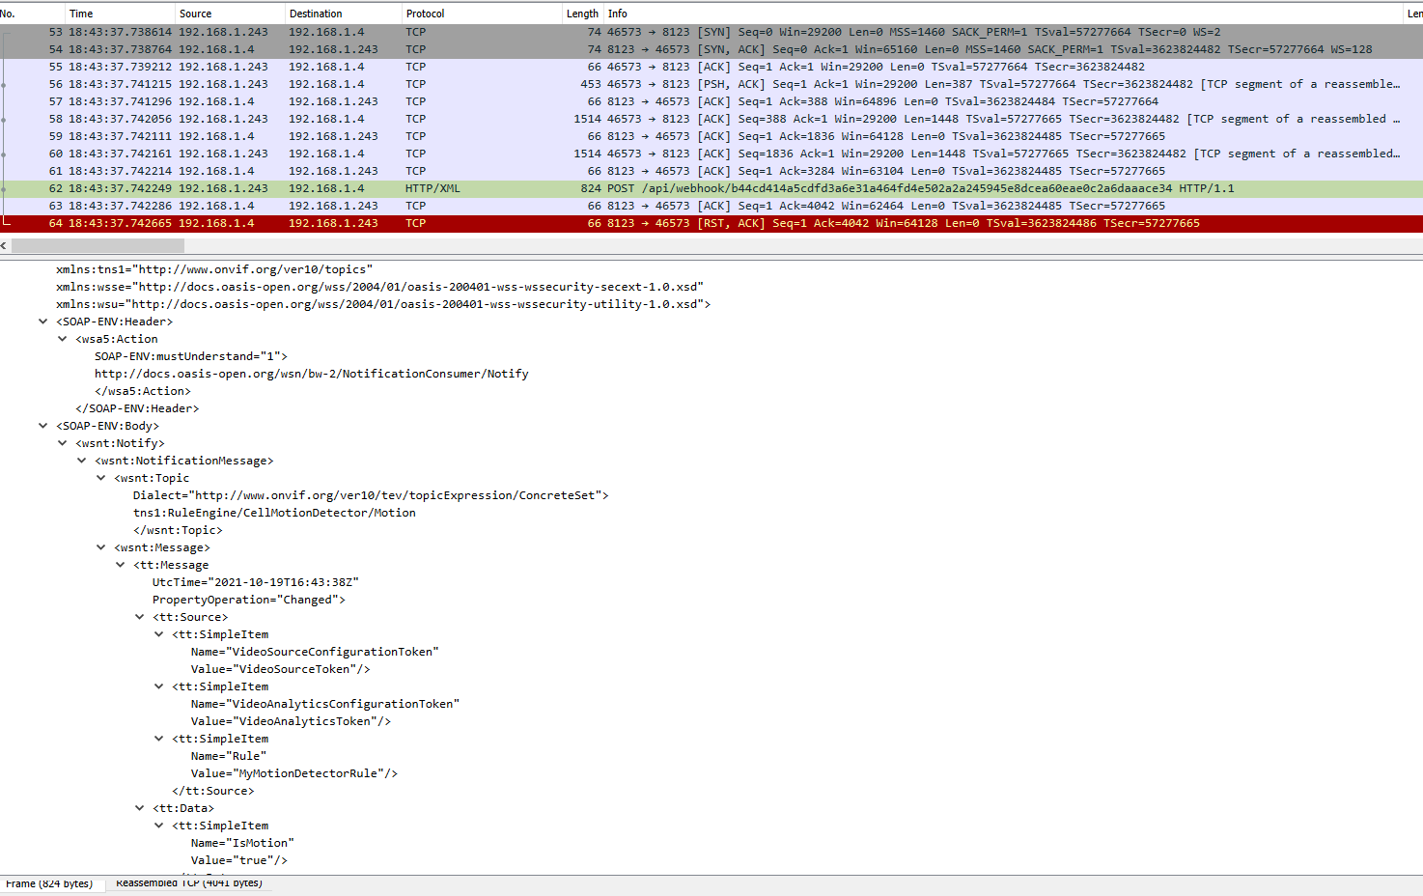
Task: Switch to the Frame (824 bytes) tab
Action: click(49, 883)
